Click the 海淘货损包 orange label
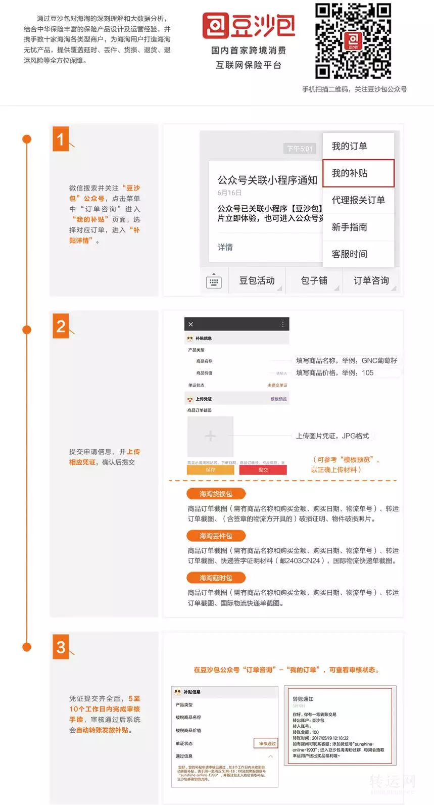This screenshot has width=434, height=805. pos(216,494)
